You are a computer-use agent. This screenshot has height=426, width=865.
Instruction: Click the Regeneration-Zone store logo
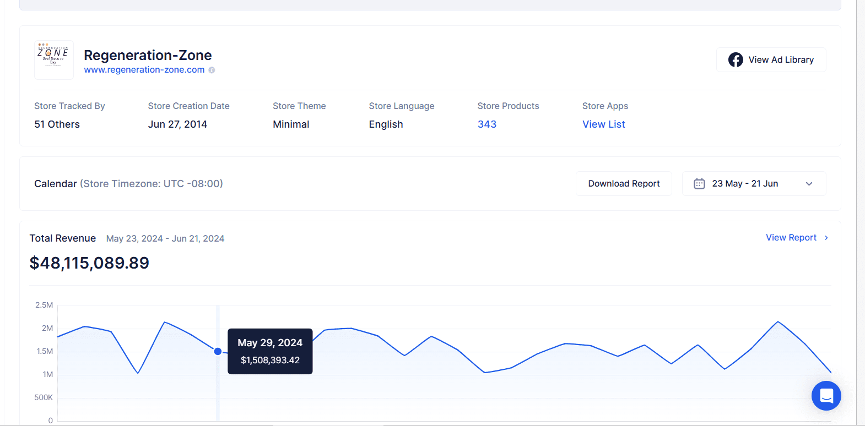pos(53,59)
